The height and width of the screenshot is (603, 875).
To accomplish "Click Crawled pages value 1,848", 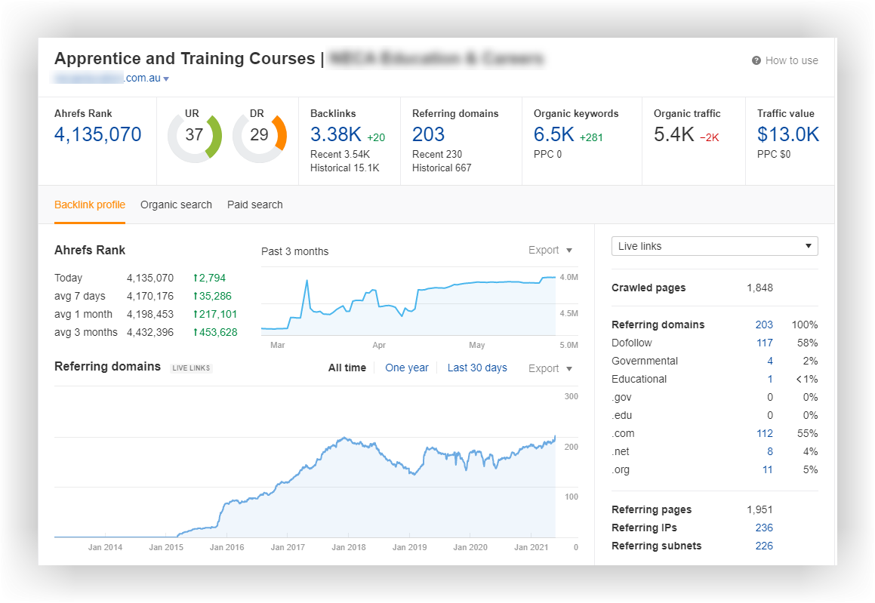I will [759, 288].
